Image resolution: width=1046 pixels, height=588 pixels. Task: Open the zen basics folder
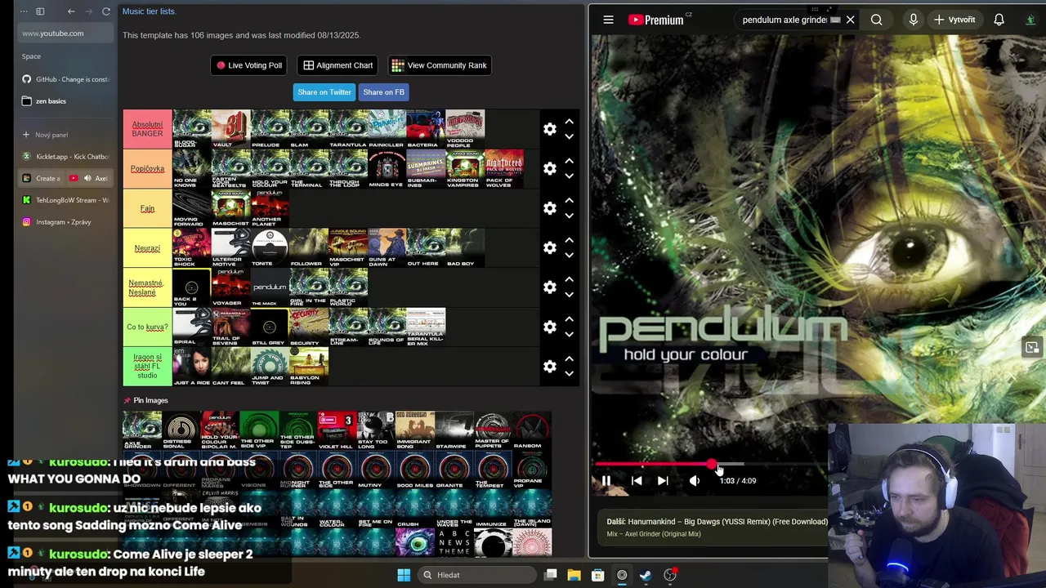(65, 101)
